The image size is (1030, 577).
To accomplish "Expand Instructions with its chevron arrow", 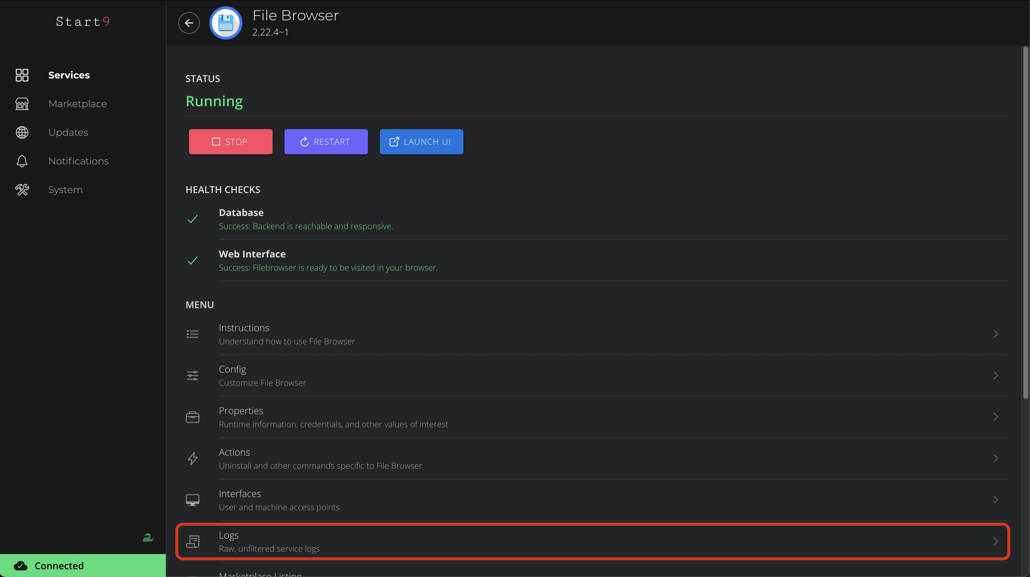I will 996,334.
